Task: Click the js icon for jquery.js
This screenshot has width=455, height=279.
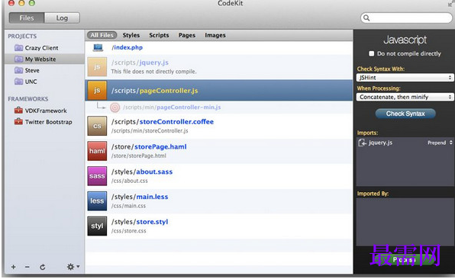Action: pos(97,67)
